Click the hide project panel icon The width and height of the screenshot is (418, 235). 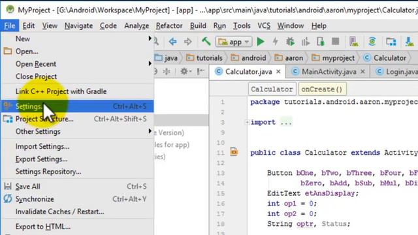201,71
